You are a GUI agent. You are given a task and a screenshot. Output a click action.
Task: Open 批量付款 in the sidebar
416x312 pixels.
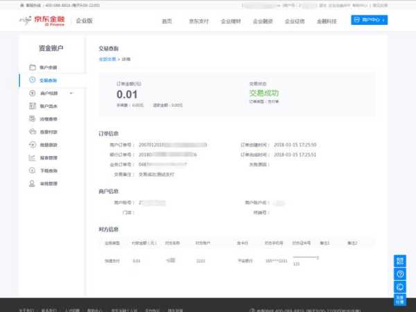[49, 132]
